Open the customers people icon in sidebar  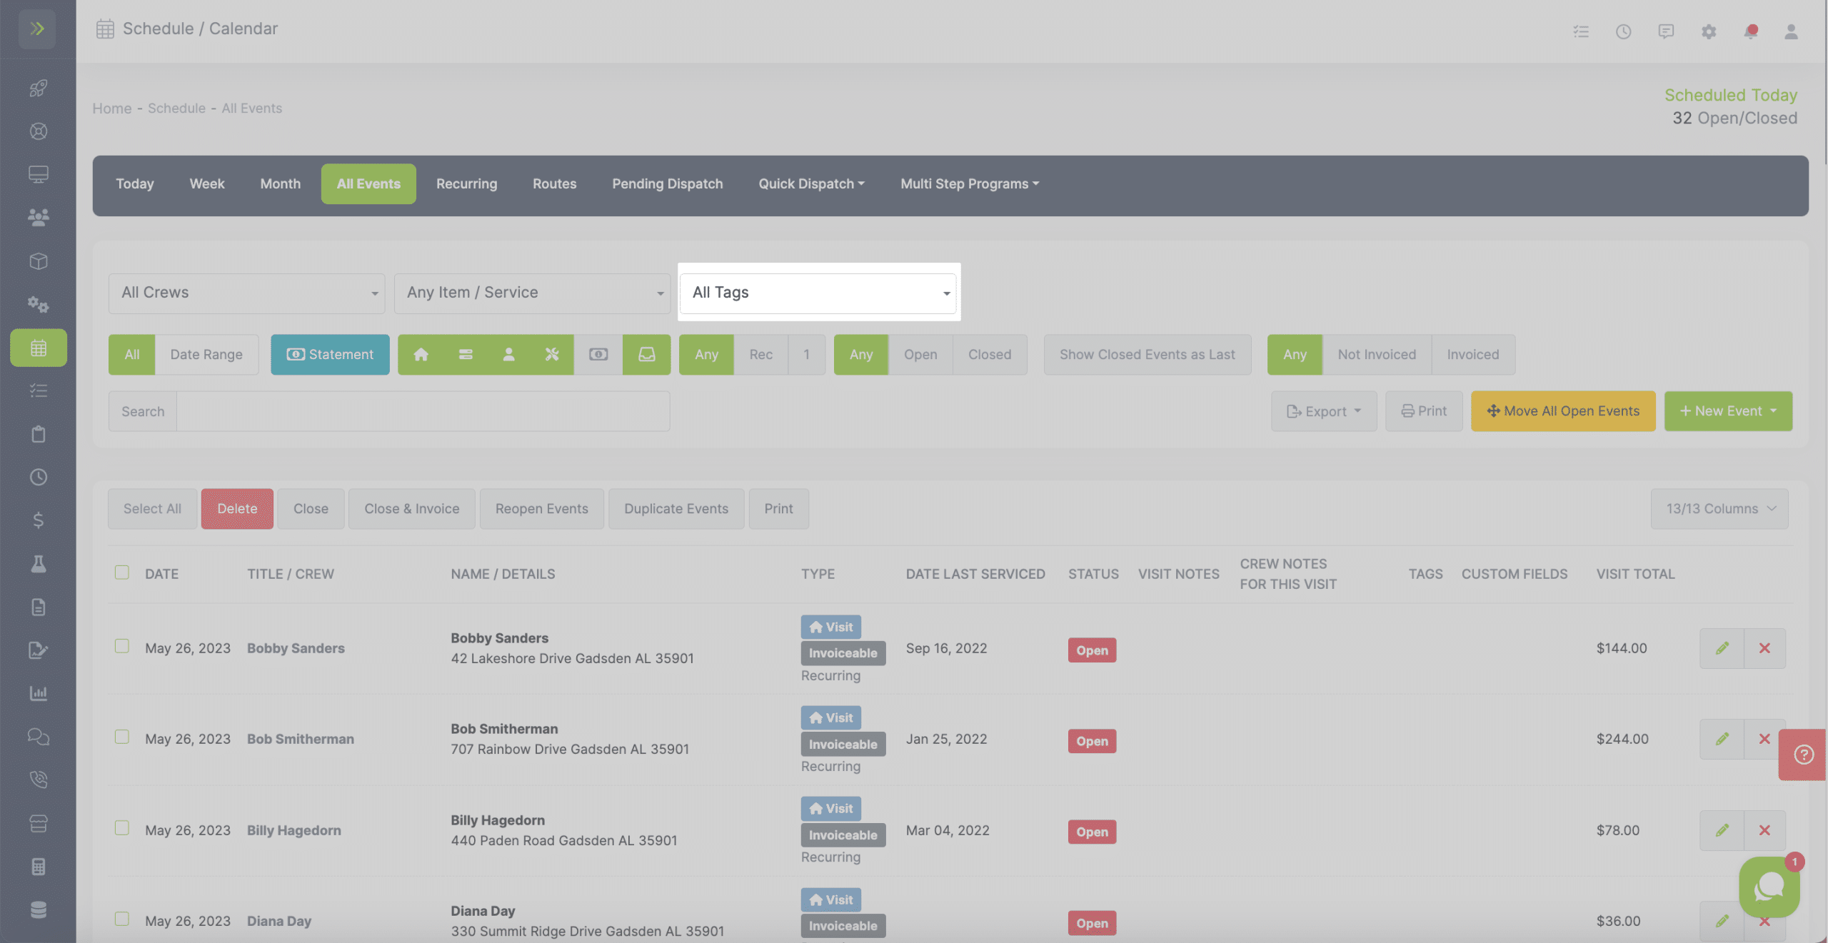39,217
